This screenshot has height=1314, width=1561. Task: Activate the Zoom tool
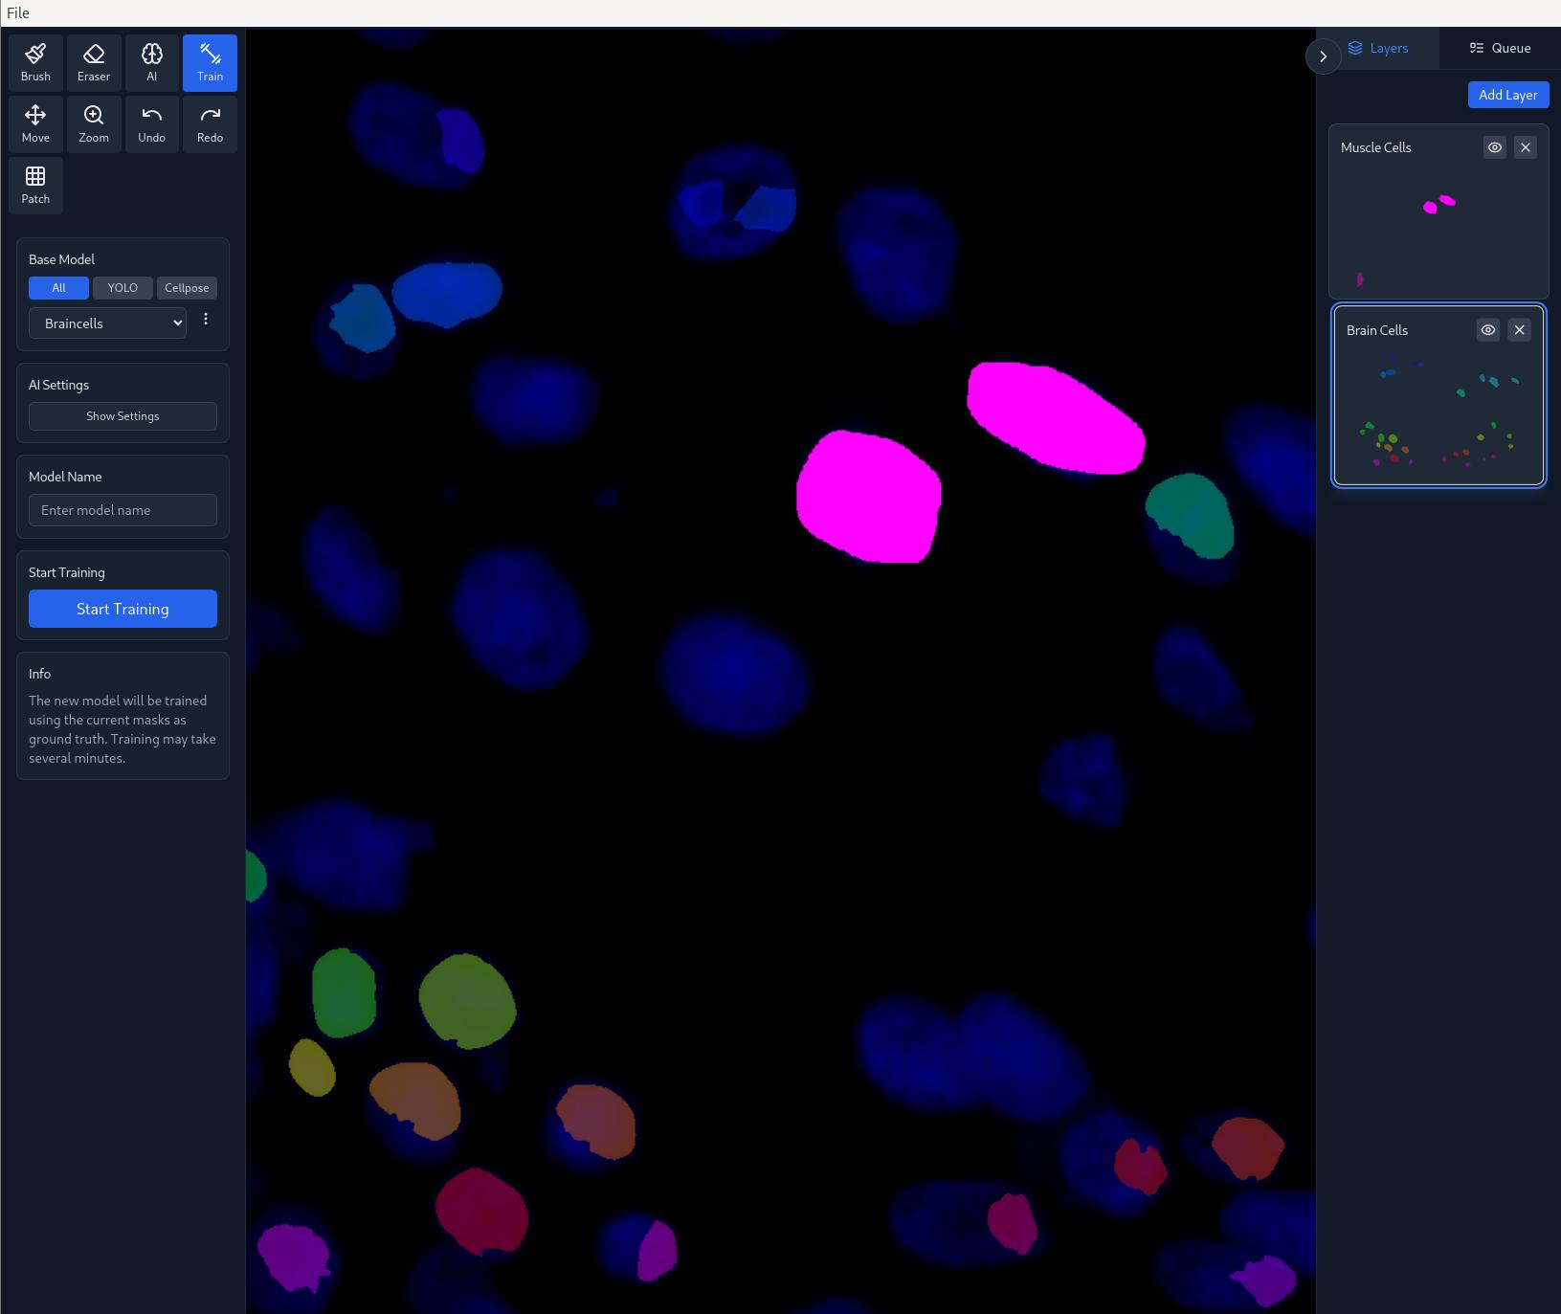[94, 122]
